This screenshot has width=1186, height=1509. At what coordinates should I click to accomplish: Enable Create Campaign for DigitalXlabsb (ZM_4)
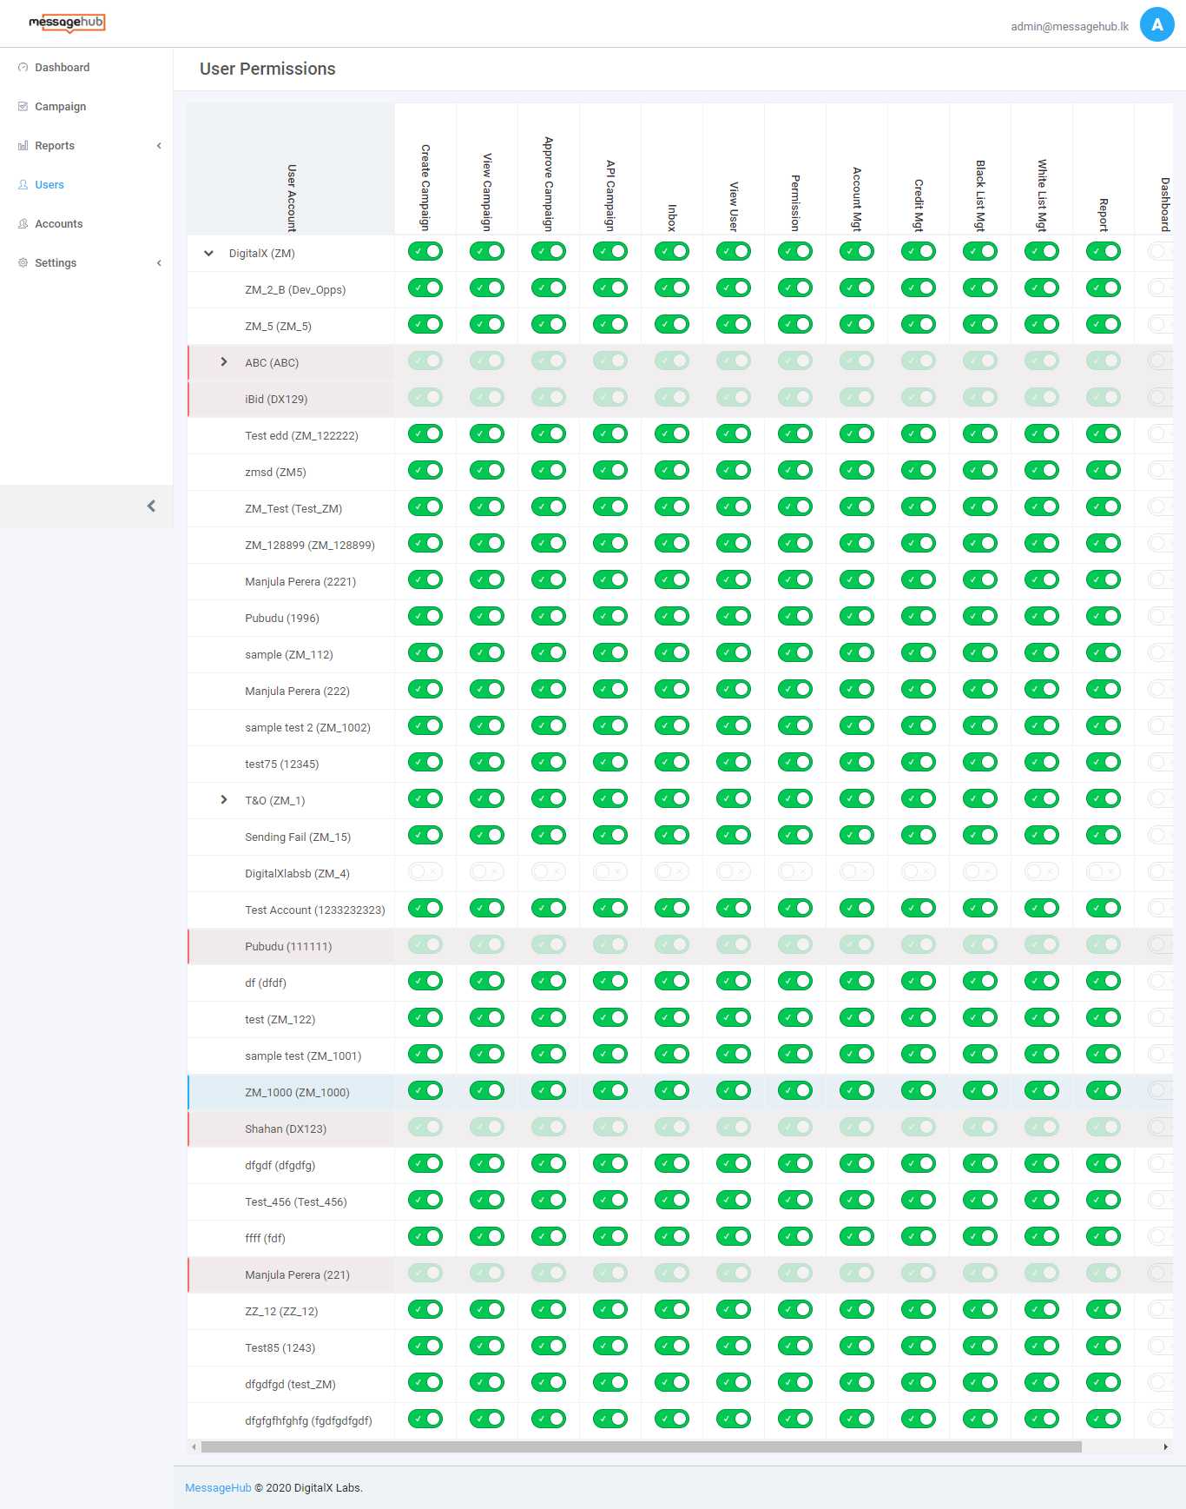click(425, 872)
